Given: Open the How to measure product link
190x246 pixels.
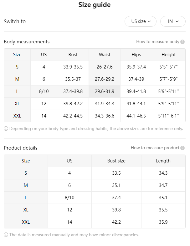Looking at the screenshot, I should tap(155, 148).
